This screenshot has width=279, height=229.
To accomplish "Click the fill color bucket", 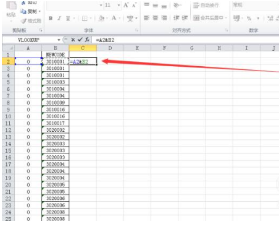I will pos(101,19).
